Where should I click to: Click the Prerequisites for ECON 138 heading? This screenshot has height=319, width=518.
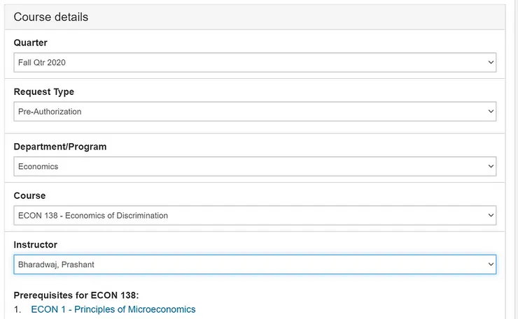pos(81,295)
